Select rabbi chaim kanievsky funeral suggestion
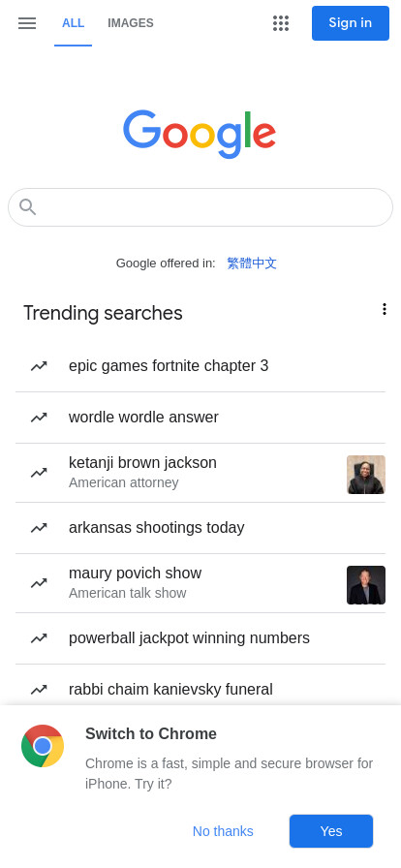This screenshot has height=868, width=401. coord(200,689)
